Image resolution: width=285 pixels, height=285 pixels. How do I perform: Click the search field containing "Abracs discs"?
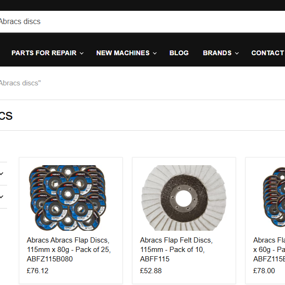[142, 22]
